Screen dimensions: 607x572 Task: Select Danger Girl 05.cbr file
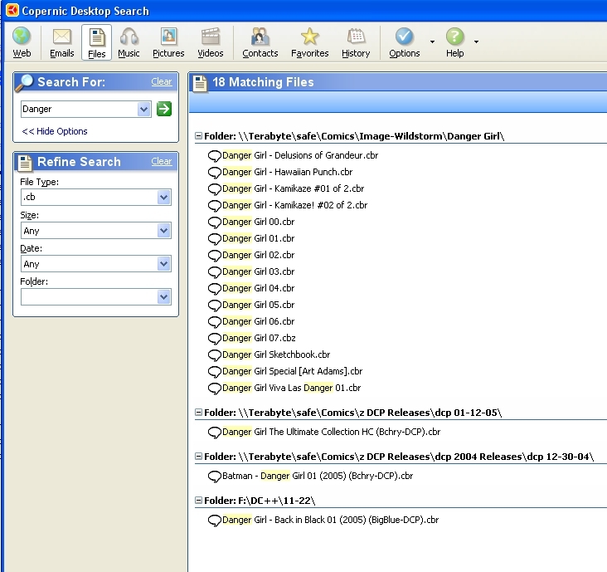(258, 306)
